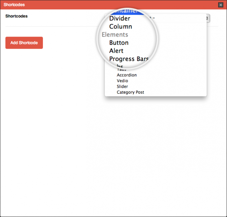Pick Tabs in the dropdown list
Screen dimensions: 227x217
coord(122,69)
